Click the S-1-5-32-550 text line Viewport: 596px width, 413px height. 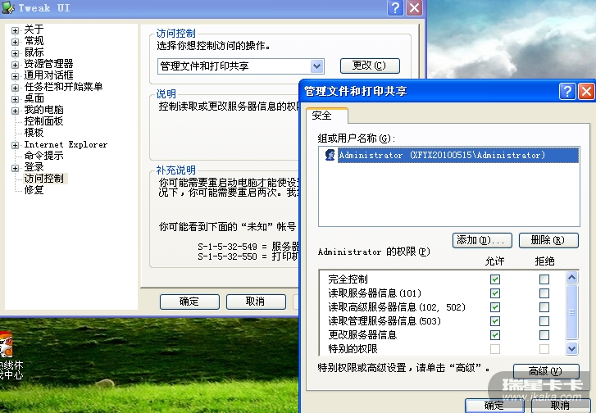coord(248,256)
